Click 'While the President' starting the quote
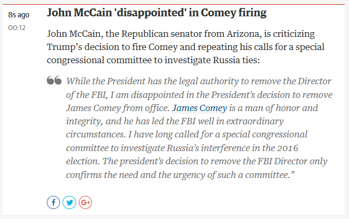The height and width of the screenshot is (219, 349). [106, 81]
